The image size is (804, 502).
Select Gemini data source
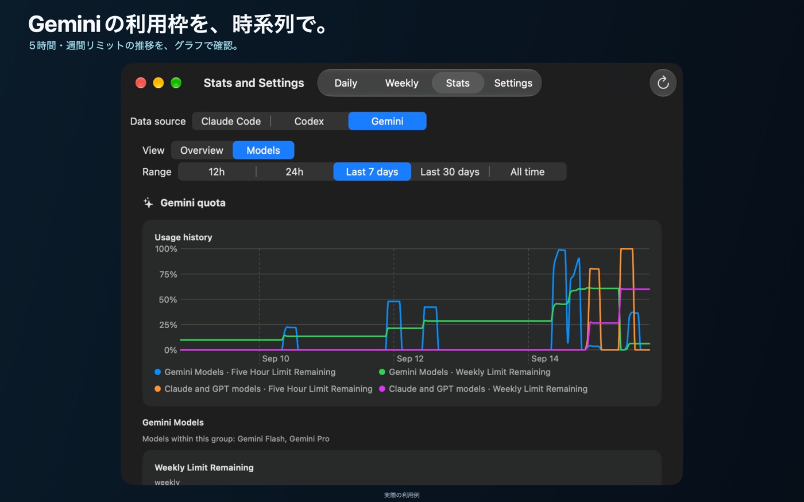point(387,121)
